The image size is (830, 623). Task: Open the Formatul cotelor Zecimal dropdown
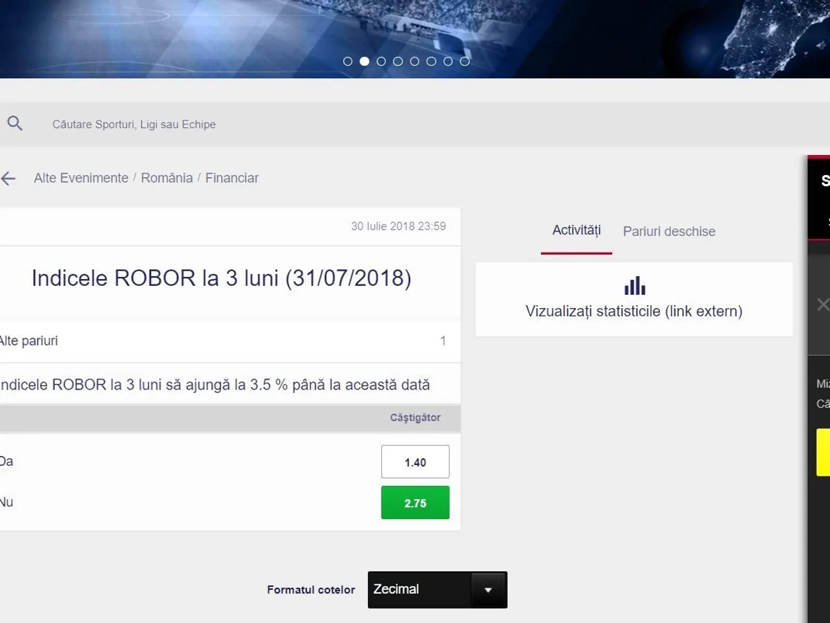[437, 590]
